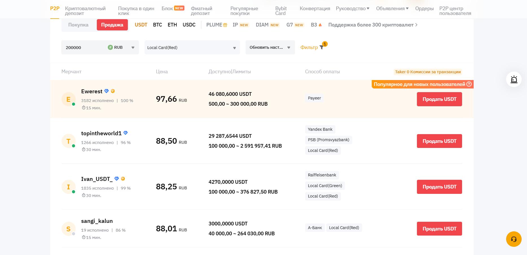Image resolution: width=527 pixels, height=255 pixels.
Task: Open the RUB currency dropdown
Action: 121,48
